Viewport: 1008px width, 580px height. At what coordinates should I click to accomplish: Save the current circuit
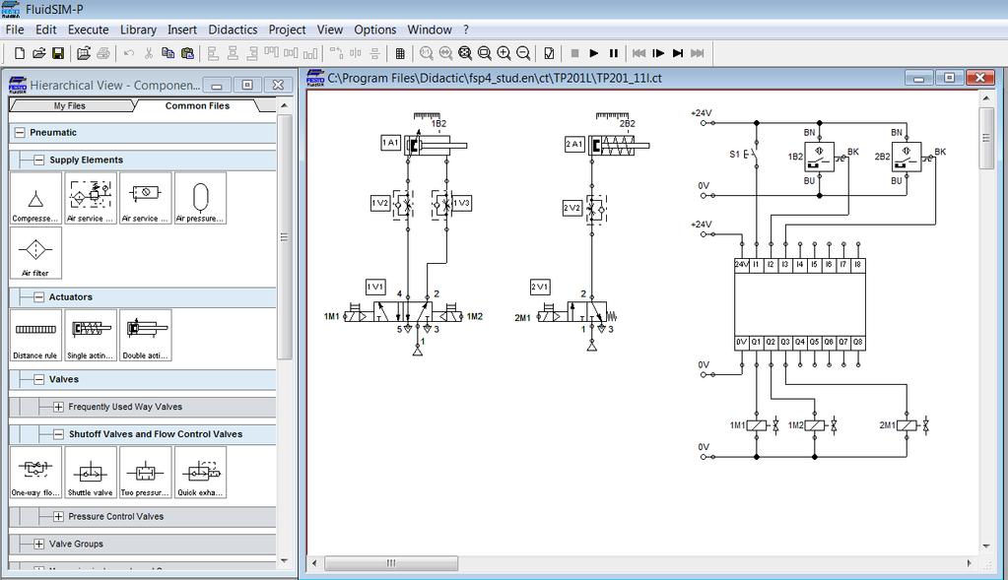[58, 53]
